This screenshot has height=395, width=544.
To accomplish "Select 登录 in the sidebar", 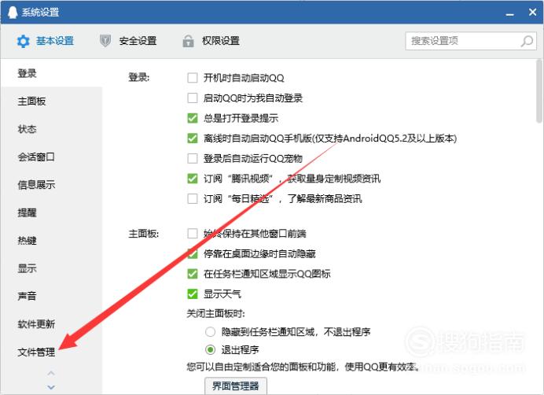I will [x=52, y=73].
